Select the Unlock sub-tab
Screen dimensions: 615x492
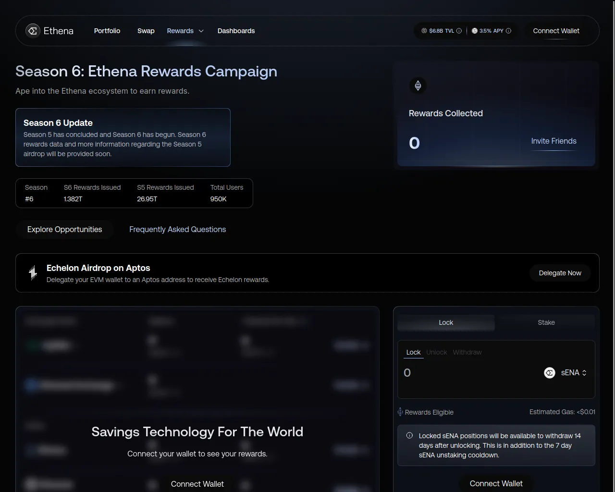pyautogui.click(x=437, y=352)
